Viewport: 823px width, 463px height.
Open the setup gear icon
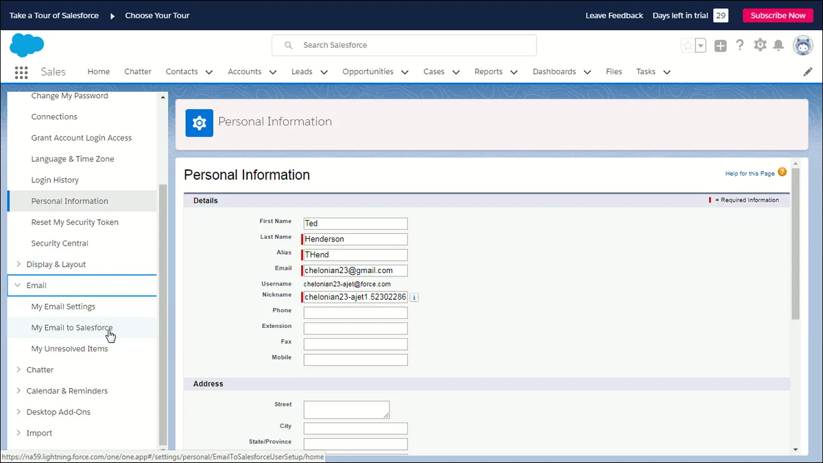(x=760, y=45)
